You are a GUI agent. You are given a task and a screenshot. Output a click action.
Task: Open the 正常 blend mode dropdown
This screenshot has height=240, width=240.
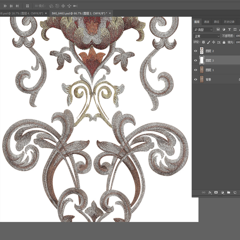(206, 36)
